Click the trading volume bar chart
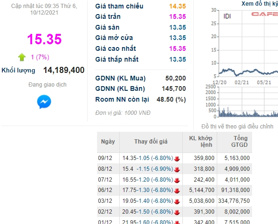This screenshot has width=278, height=224. click(x=248, y=102)
